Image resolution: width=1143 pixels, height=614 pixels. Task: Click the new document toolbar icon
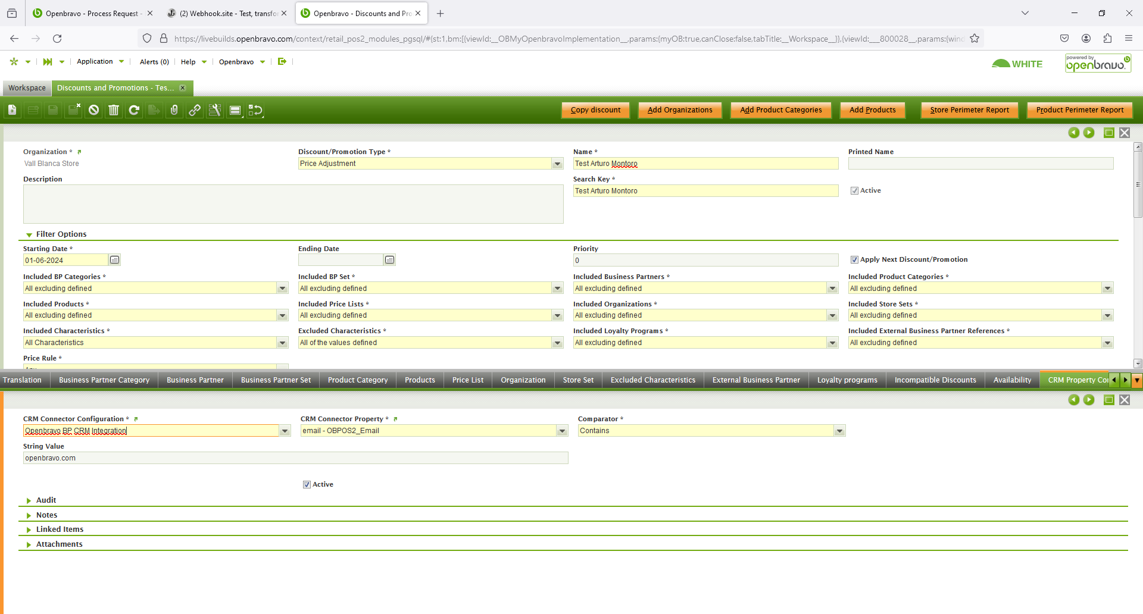[x=13, y=110]
